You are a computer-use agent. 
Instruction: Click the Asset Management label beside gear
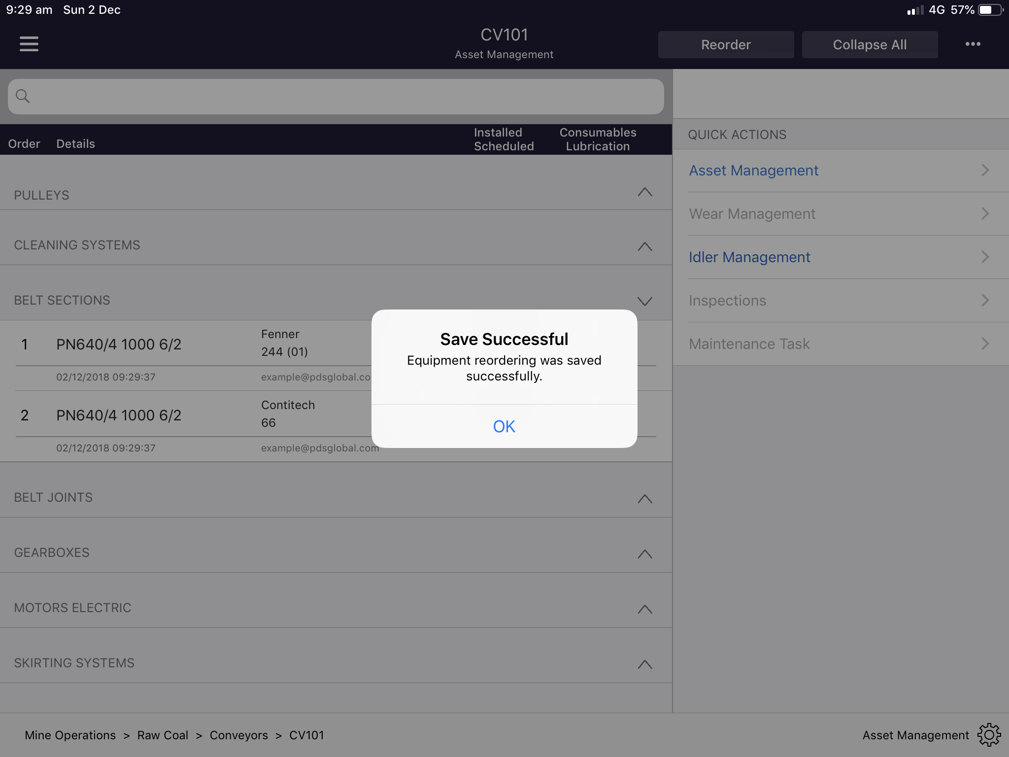tap(915, 735)
